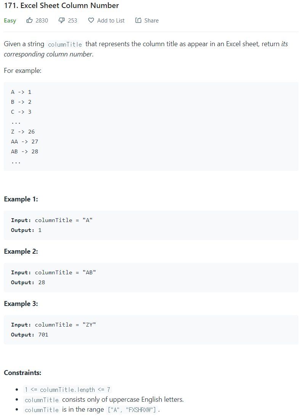
Task: Click the inline columnTitle code in description
Action: (65, 44)
